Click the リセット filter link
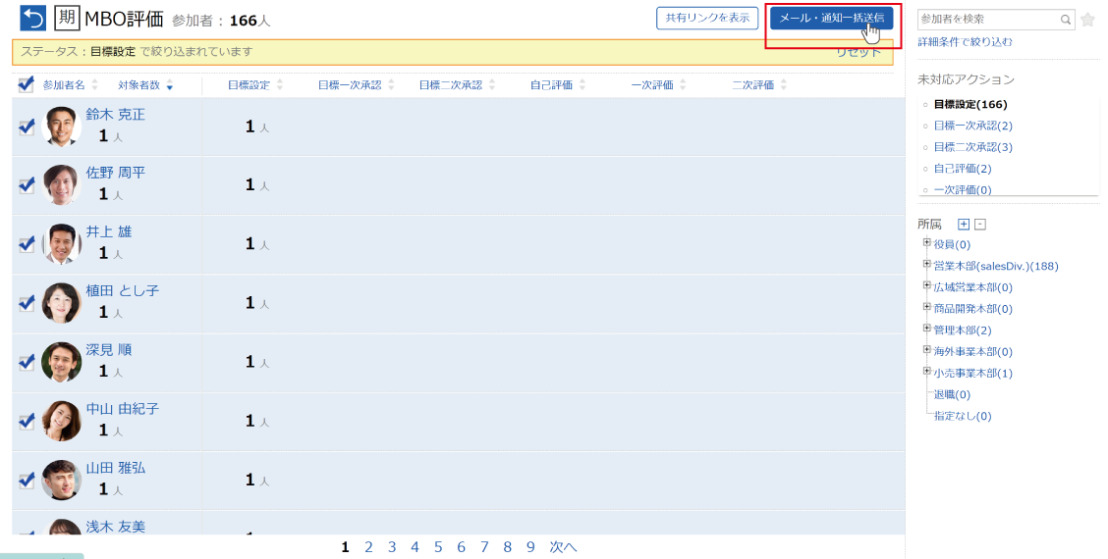Viewport: 1108px width, 559px height. click(x=859, y=52)
